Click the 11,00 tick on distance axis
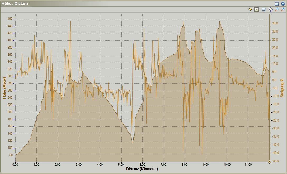The width and height of the screenshot is (287, 174). (248, 165)
